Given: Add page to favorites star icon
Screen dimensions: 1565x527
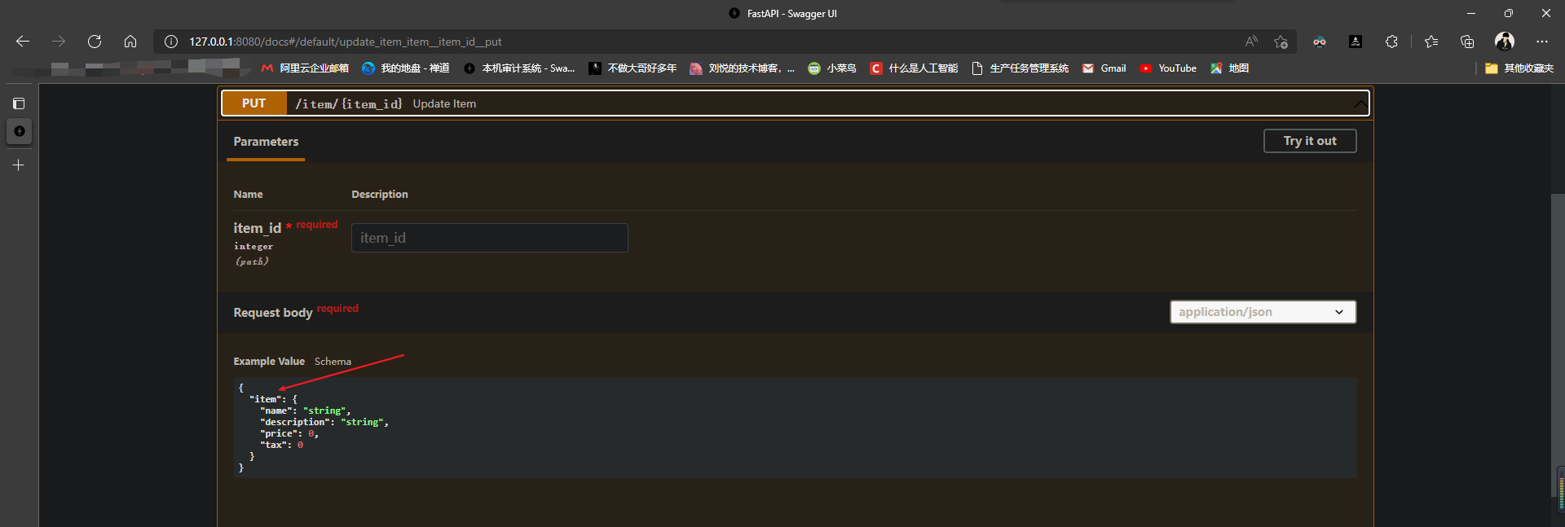Looking at the screenshot, I should (1281, 42).
